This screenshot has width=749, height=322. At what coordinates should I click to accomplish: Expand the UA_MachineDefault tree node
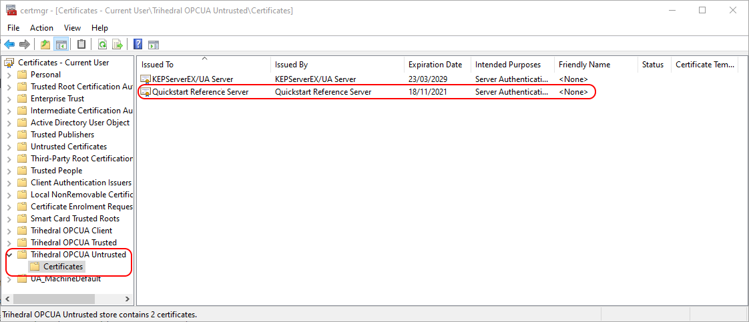(9, 279)
